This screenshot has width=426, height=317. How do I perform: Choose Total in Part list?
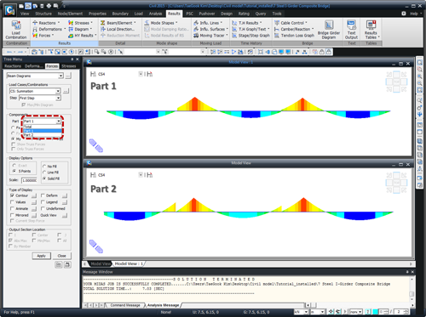(x=43, y=127)
